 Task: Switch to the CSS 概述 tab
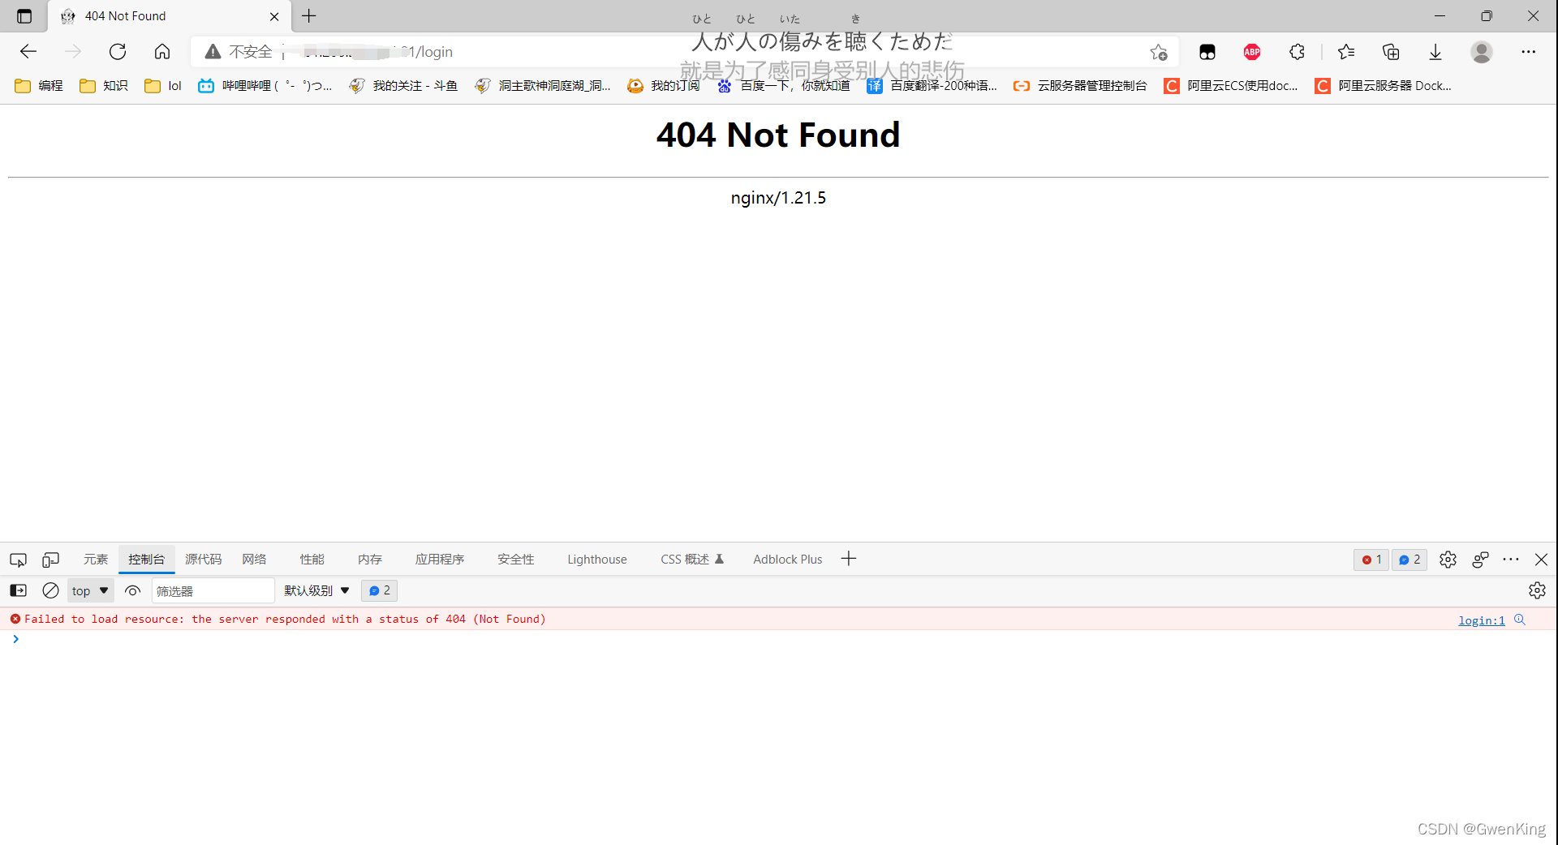692,560
